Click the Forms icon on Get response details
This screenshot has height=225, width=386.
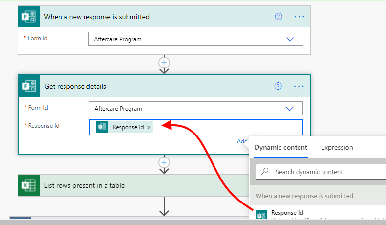(x=29, y=86)
